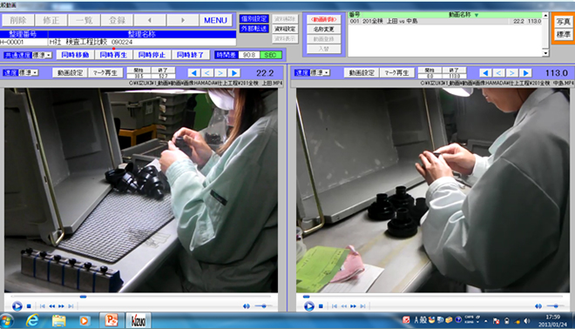This screenshot has height=329, width=575.
Task: Click the 同時停止 simultaneous stop button
Action: point(152,55)
